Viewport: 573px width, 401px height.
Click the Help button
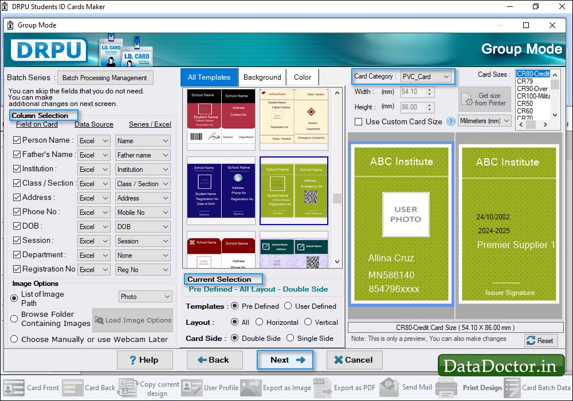coord(144,360)
